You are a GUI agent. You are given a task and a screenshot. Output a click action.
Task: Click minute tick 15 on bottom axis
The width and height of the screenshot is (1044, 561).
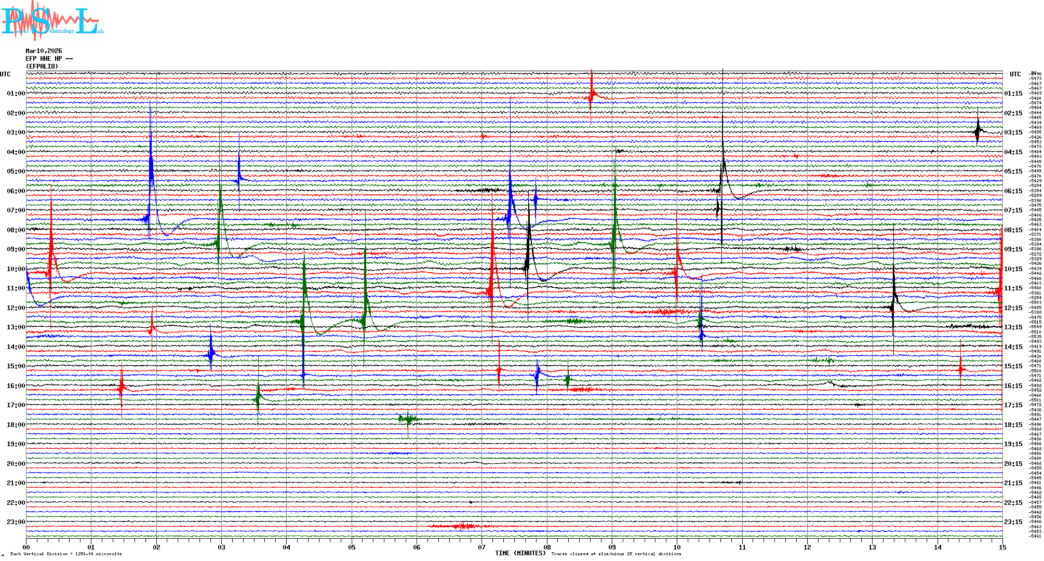click(x=1002, y=547)
